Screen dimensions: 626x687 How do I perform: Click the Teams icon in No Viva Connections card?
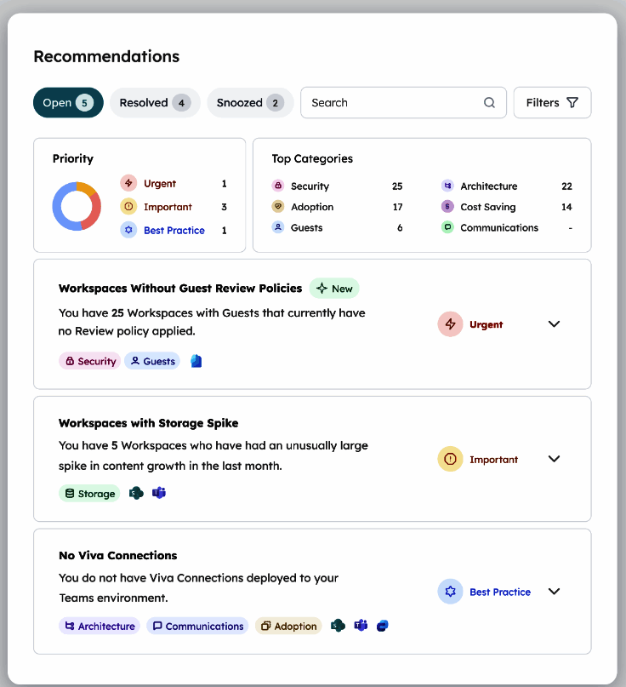pyautogui.click(x=361, y=626)
